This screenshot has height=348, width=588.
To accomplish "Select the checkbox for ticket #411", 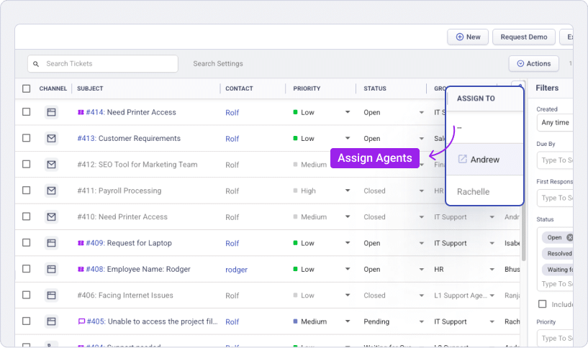I will [26, 191].
